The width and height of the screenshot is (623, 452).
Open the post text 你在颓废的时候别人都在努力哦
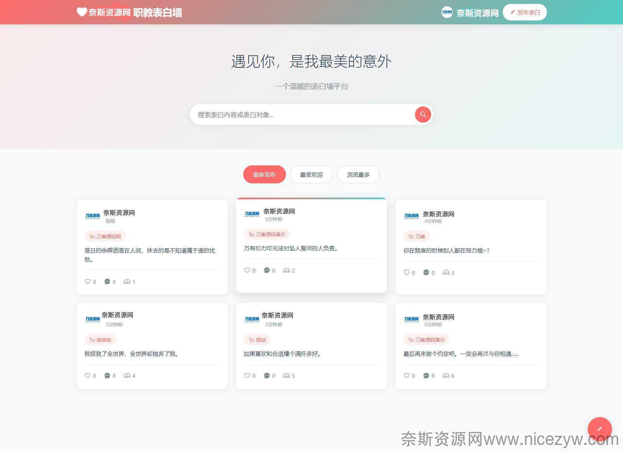click(446, 250)
